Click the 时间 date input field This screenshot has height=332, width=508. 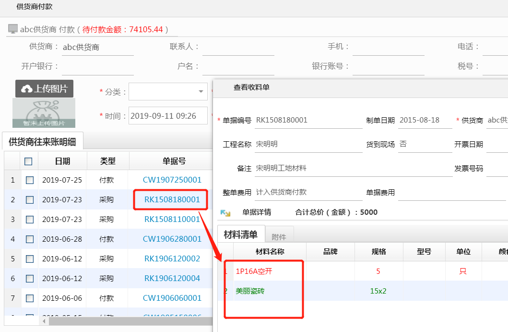click(168, 116)
